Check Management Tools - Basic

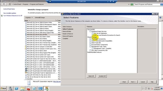pyautogui.click(x=90, y=47)
